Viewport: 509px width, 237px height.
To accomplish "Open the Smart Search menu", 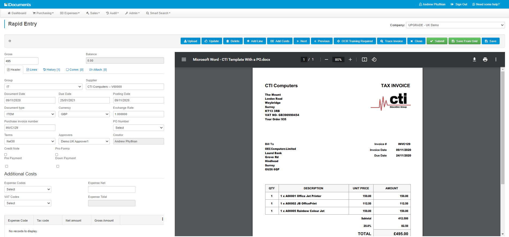I will (158, 13).
